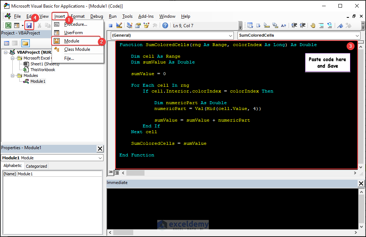Click the Toggle Breakpoint hand icon

coord(313,25)
